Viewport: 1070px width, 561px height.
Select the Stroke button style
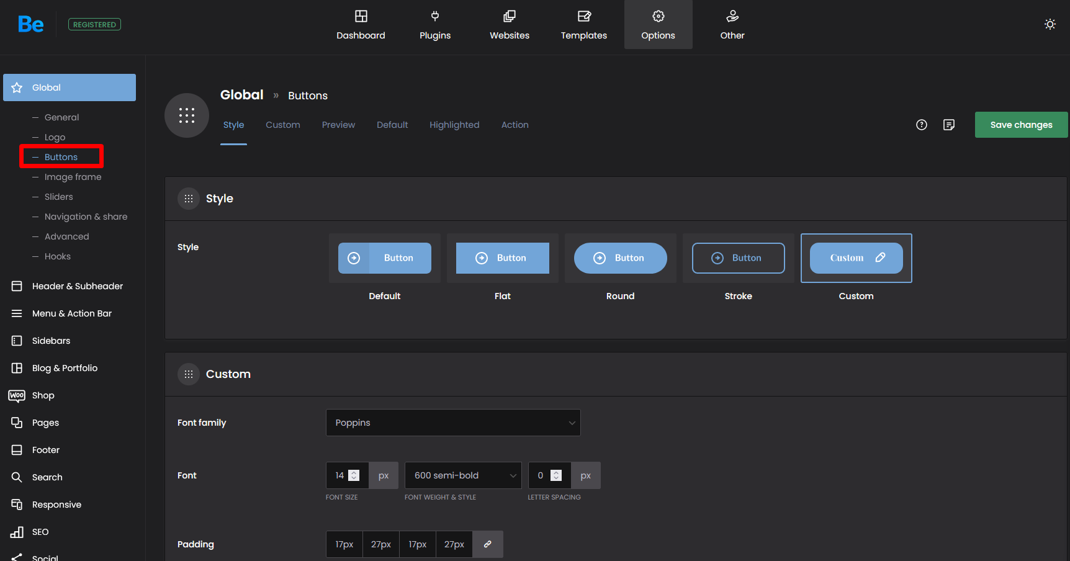pyautogui.click(x=739, y=258)
